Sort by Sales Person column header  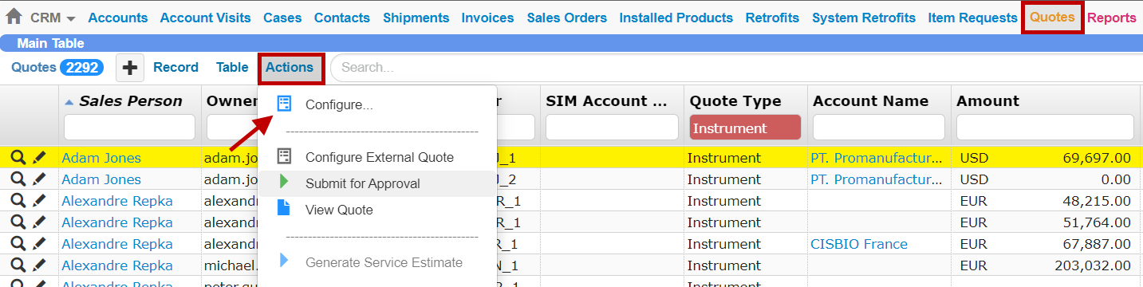130,101
